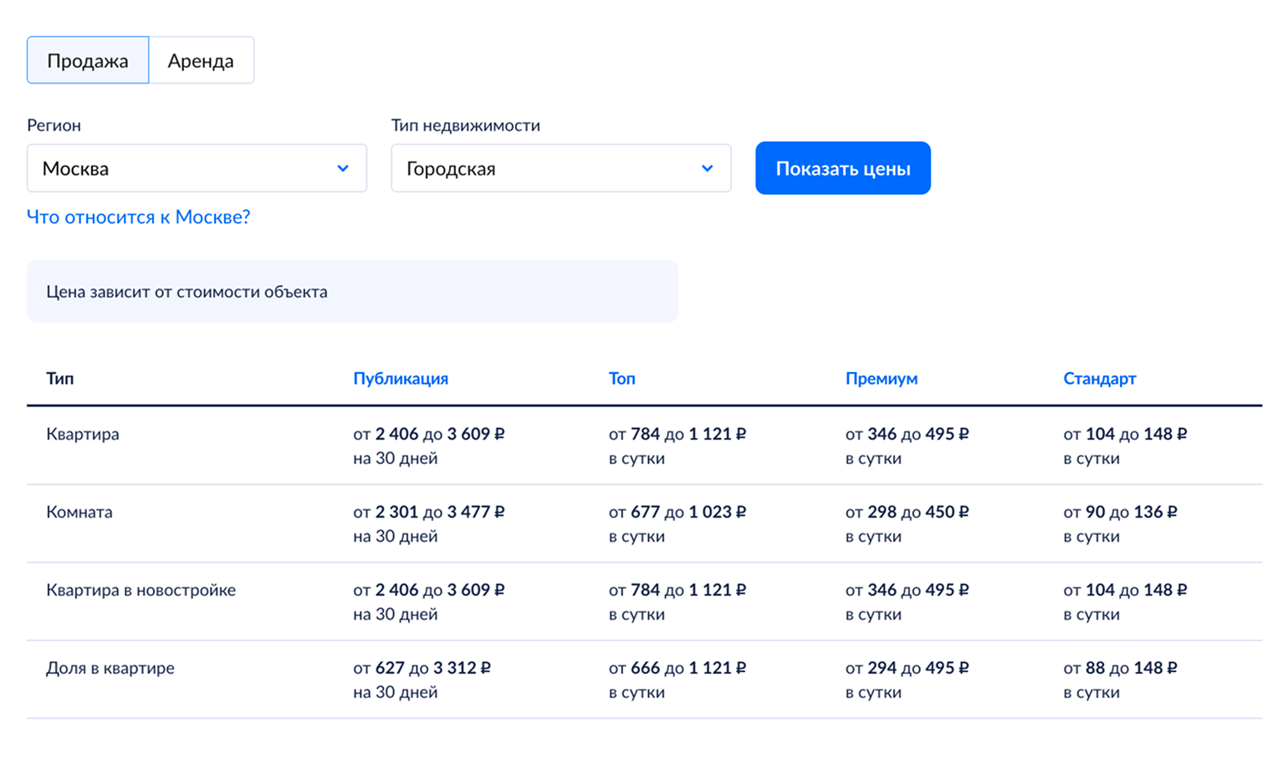Select the Квартира row label
The height and width of the screenshot is (770, 1288).
pyautogui.click(x=83, y=434)
